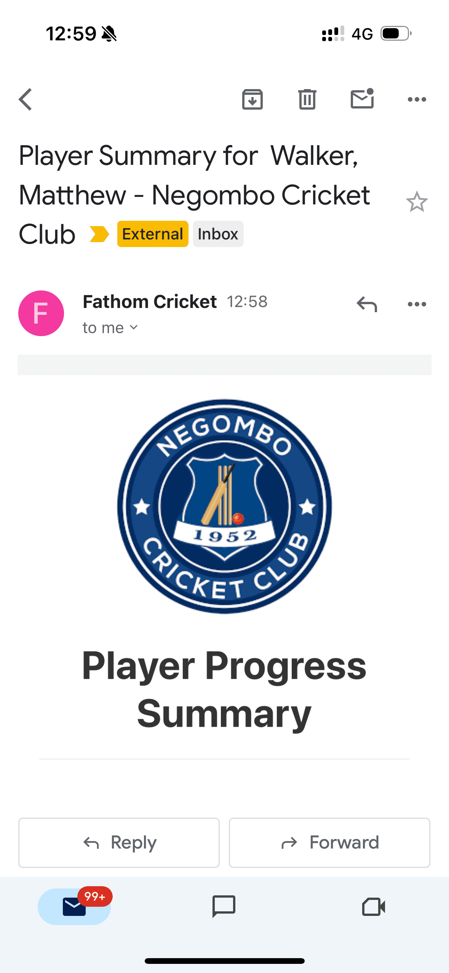Open more options in the top toolbar

click(417, 99)
